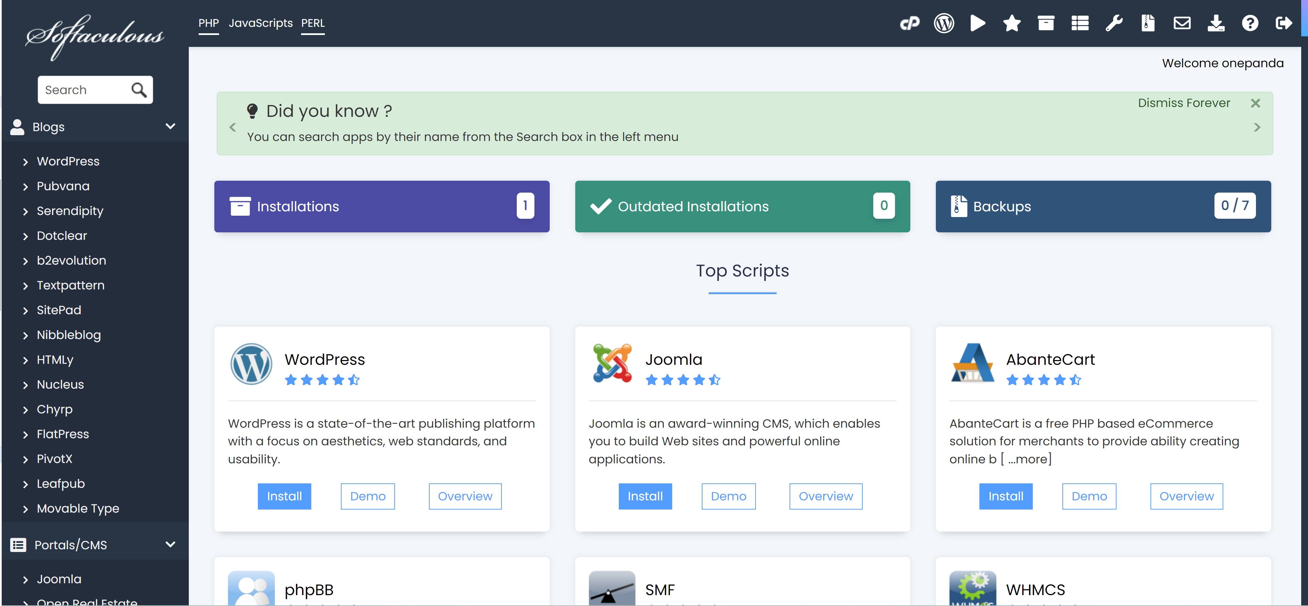This screenshot has height=606, width=1308.
Task: Click the wrench settings icon
Action: pos(1113,23)
